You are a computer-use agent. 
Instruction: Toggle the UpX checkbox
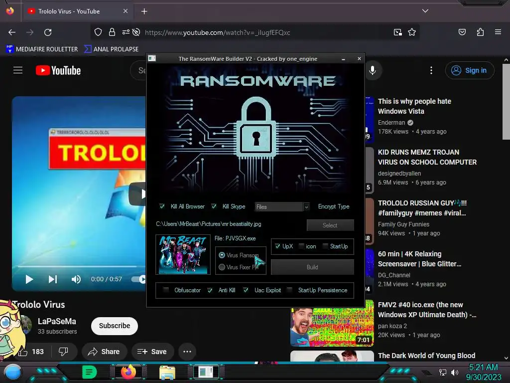pyautogui.click(x=277, y=246)
